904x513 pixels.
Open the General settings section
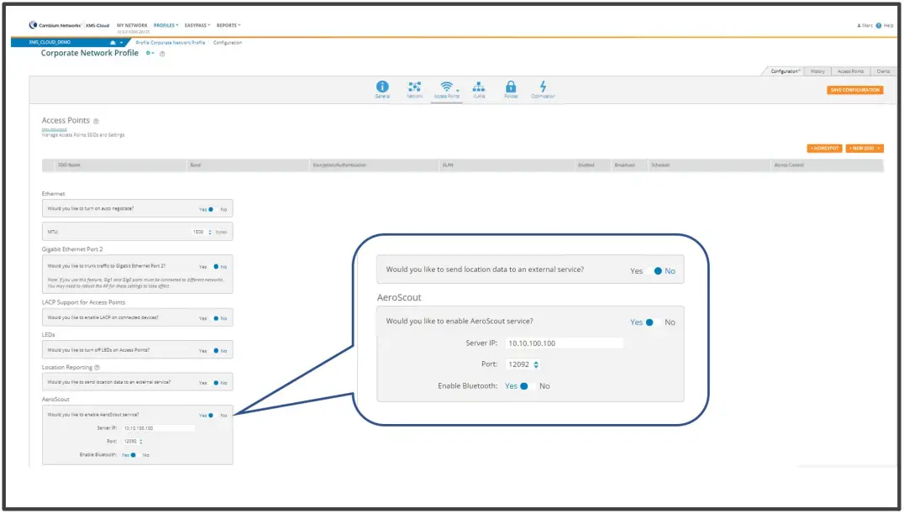382,86
